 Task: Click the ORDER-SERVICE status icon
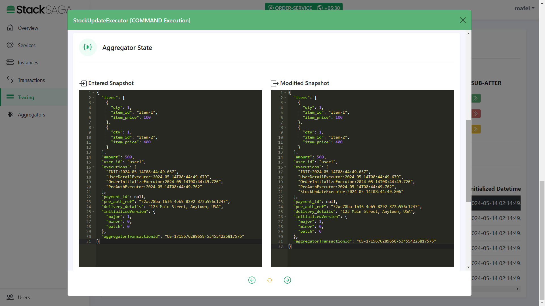(270, 7)
